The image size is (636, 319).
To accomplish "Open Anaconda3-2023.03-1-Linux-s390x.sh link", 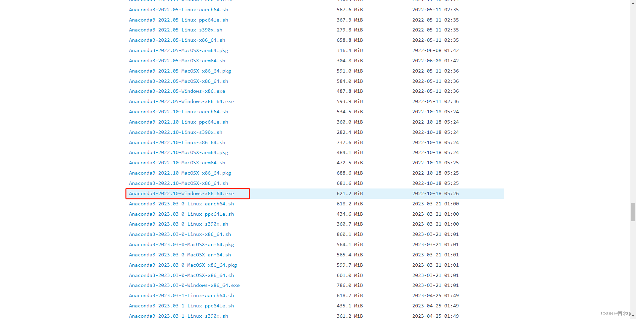I will [179, 316].
